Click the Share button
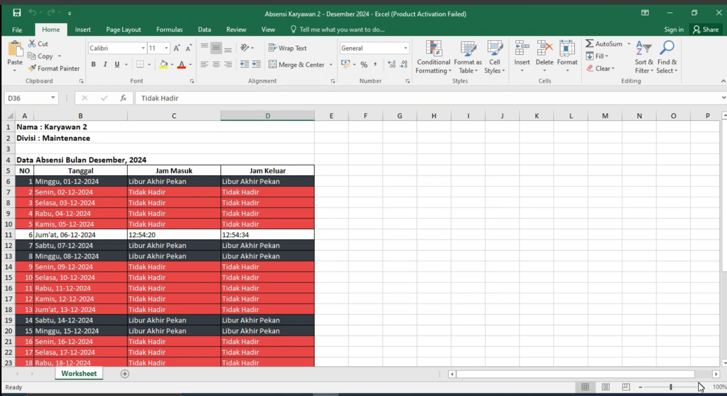 click(706, 30)
